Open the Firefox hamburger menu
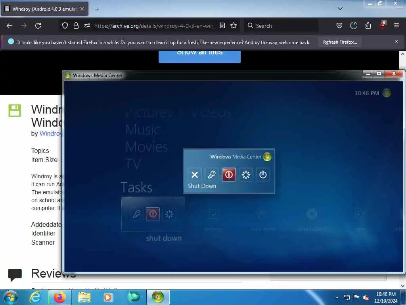 (x=396, y=26)
